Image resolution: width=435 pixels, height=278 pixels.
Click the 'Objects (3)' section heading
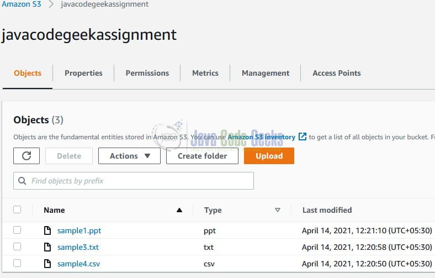pos(38,120)
